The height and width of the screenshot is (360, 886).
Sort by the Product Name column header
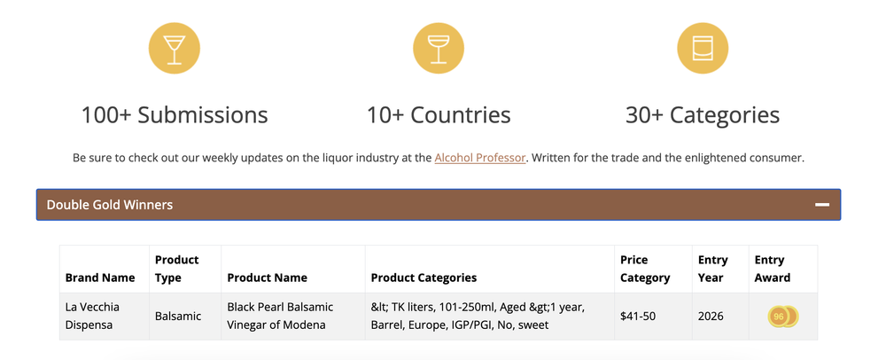pyautogui.click(x=267, y=278)
